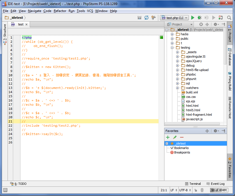Screen dimensions: 235x196
Task: Click Collapse All icon in Project panel
Action: pyautogui.click(x=207, y=24)
